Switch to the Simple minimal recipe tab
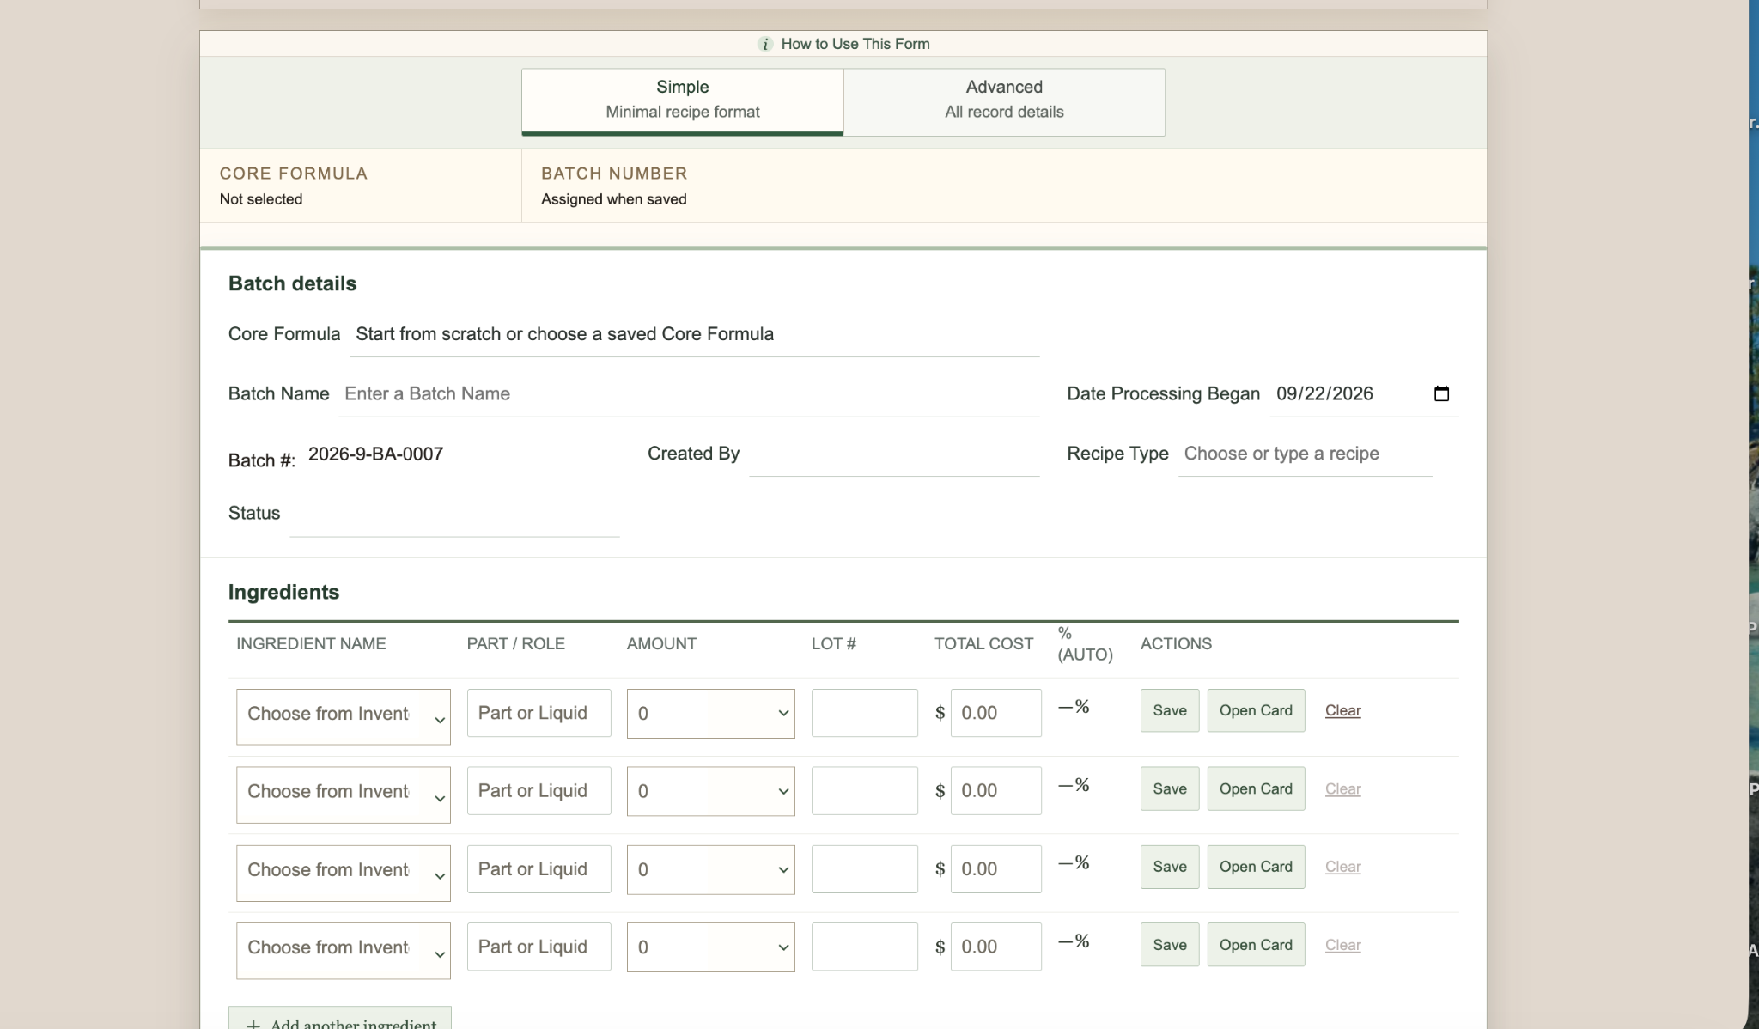This screenshot has height=1029, width=1759. 682,101
